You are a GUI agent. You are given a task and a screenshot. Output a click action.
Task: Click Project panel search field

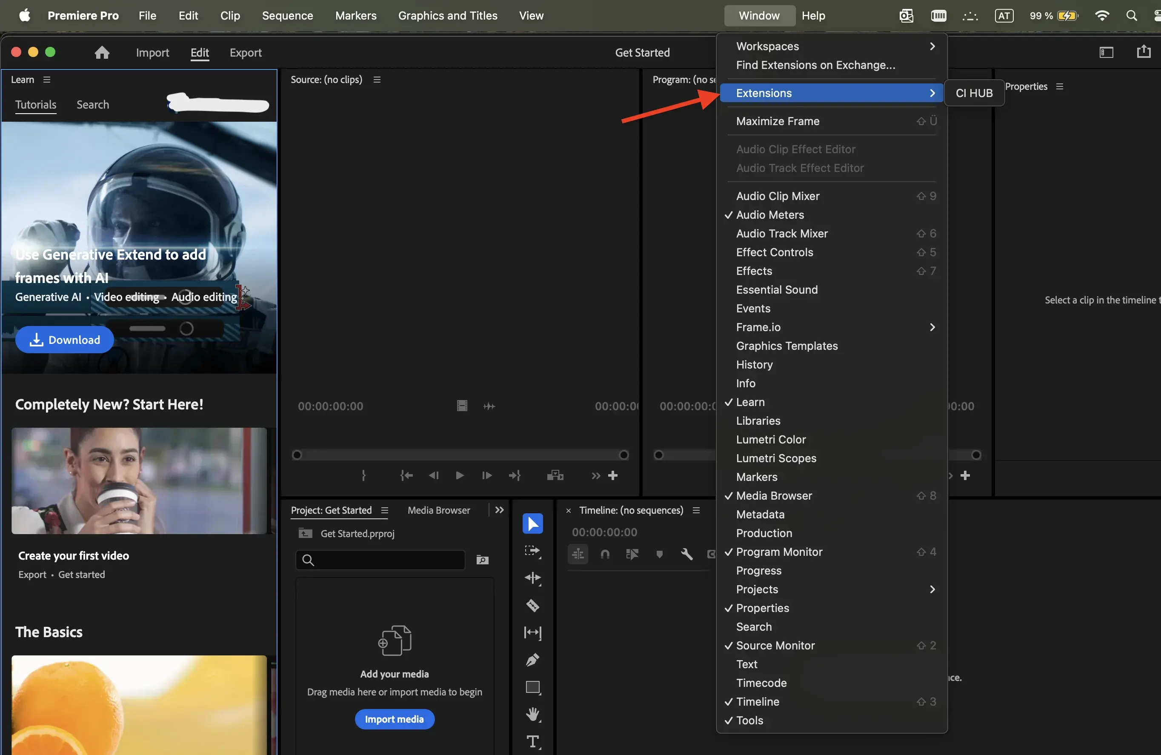380,560
